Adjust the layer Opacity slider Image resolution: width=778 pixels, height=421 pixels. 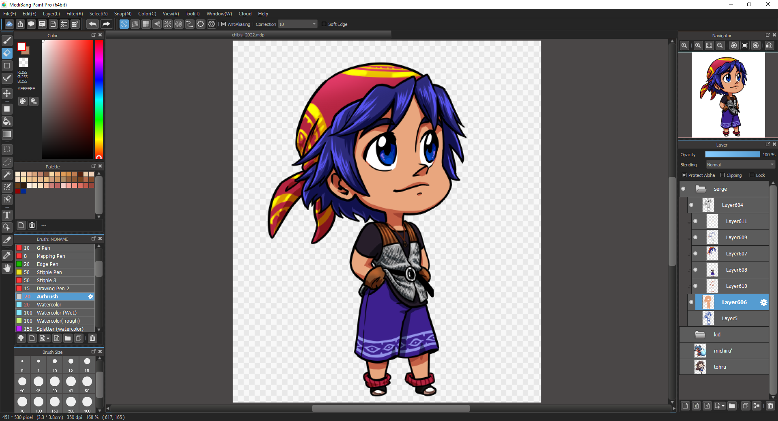(733, 155)
